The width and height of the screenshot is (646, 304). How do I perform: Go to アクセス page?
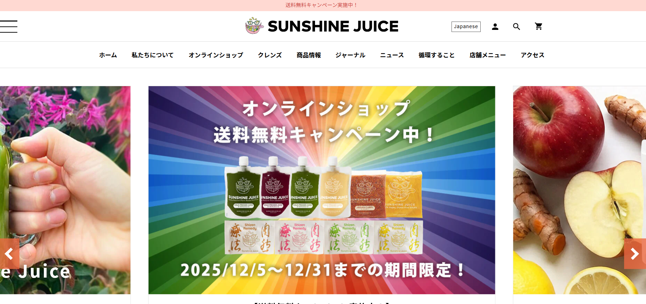(532, 55)
